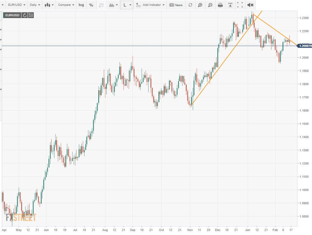Toggle logarithmic scale with log button
This screenshot has height=235, width=312.
point(81,5)
